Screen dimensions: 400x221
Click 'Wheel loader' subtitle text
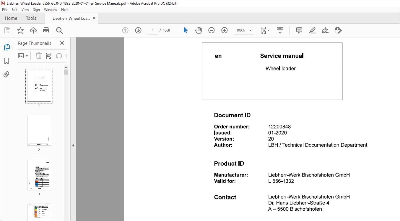[x=281, y=69]
